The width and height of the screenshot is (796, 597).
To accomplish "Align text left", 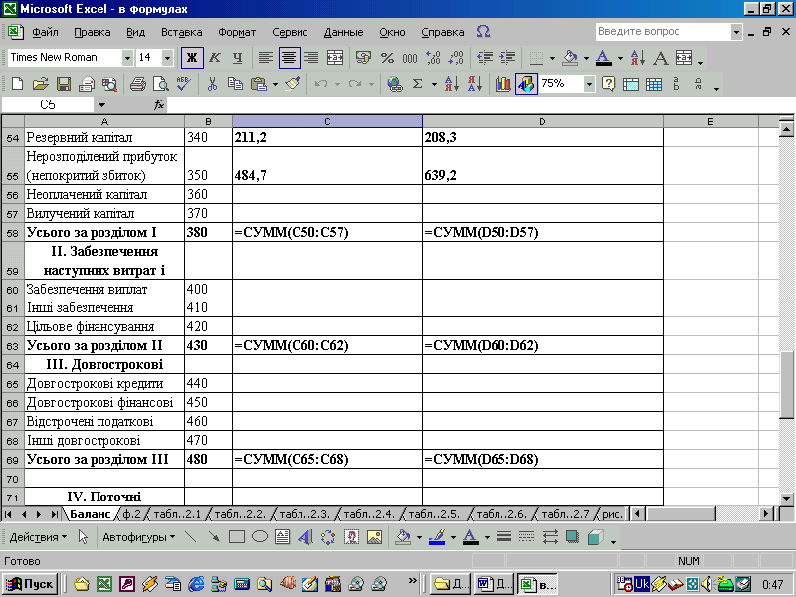I will 266,58.
